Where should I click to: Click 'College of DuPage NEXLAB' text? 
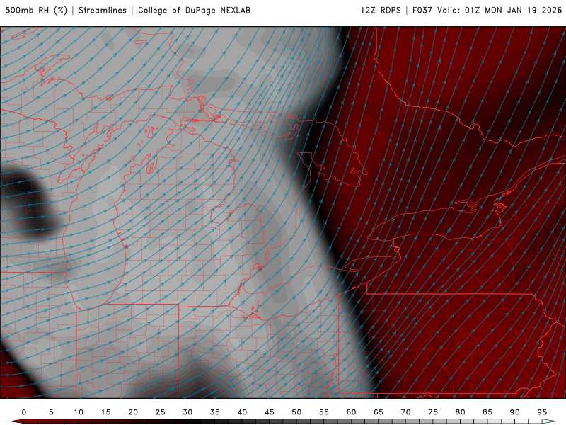[x=194, y=10]
